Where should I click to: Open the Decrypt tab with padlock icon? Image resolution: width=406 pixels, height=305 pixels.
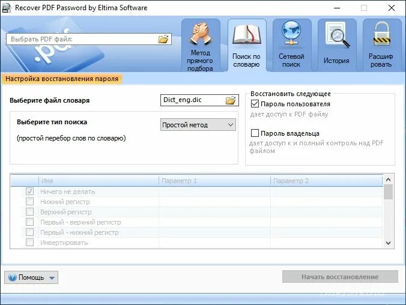(x=382, y=46)
